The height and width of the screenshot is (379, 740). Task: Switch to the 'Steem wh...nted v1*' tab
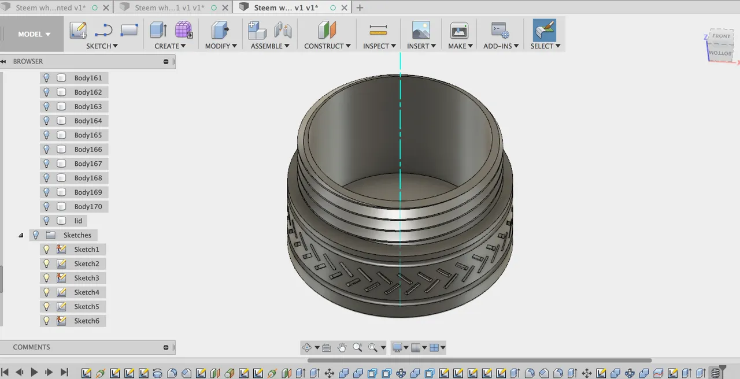(x=51, y=8)
